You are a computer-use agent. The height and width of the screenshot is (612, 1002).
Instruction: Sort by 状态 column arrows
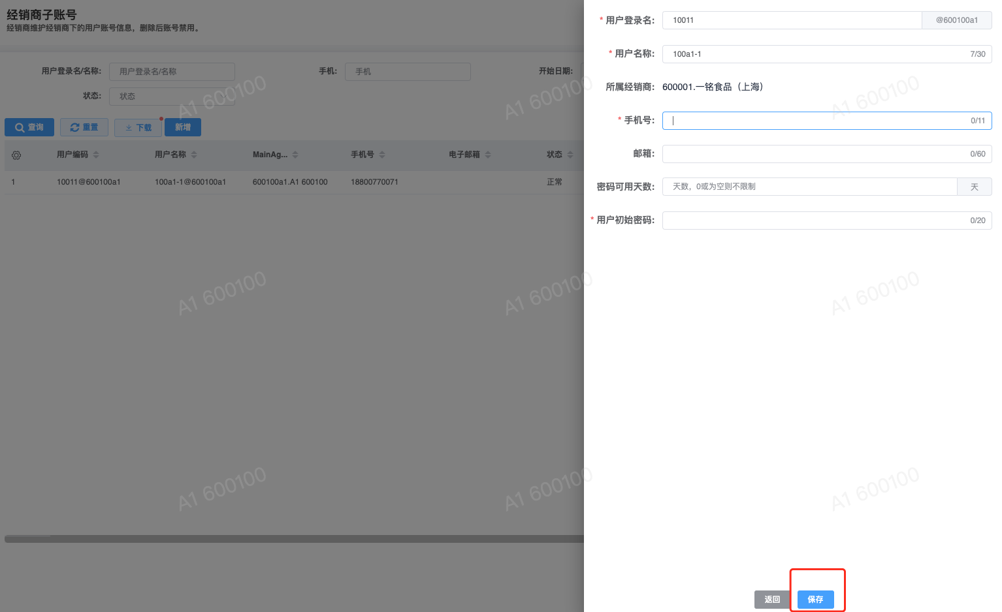[x=570, y=155]
